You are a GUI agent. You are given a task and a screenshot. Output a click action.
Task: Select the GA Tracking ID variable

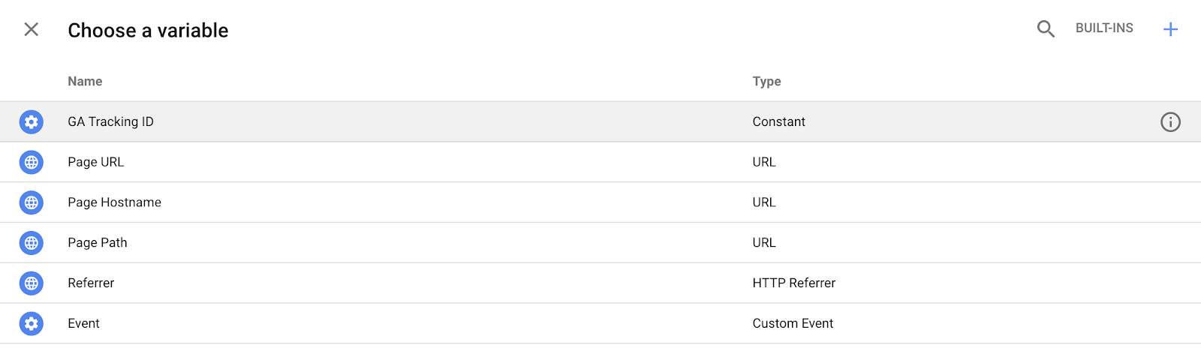[x=110, y=121]
